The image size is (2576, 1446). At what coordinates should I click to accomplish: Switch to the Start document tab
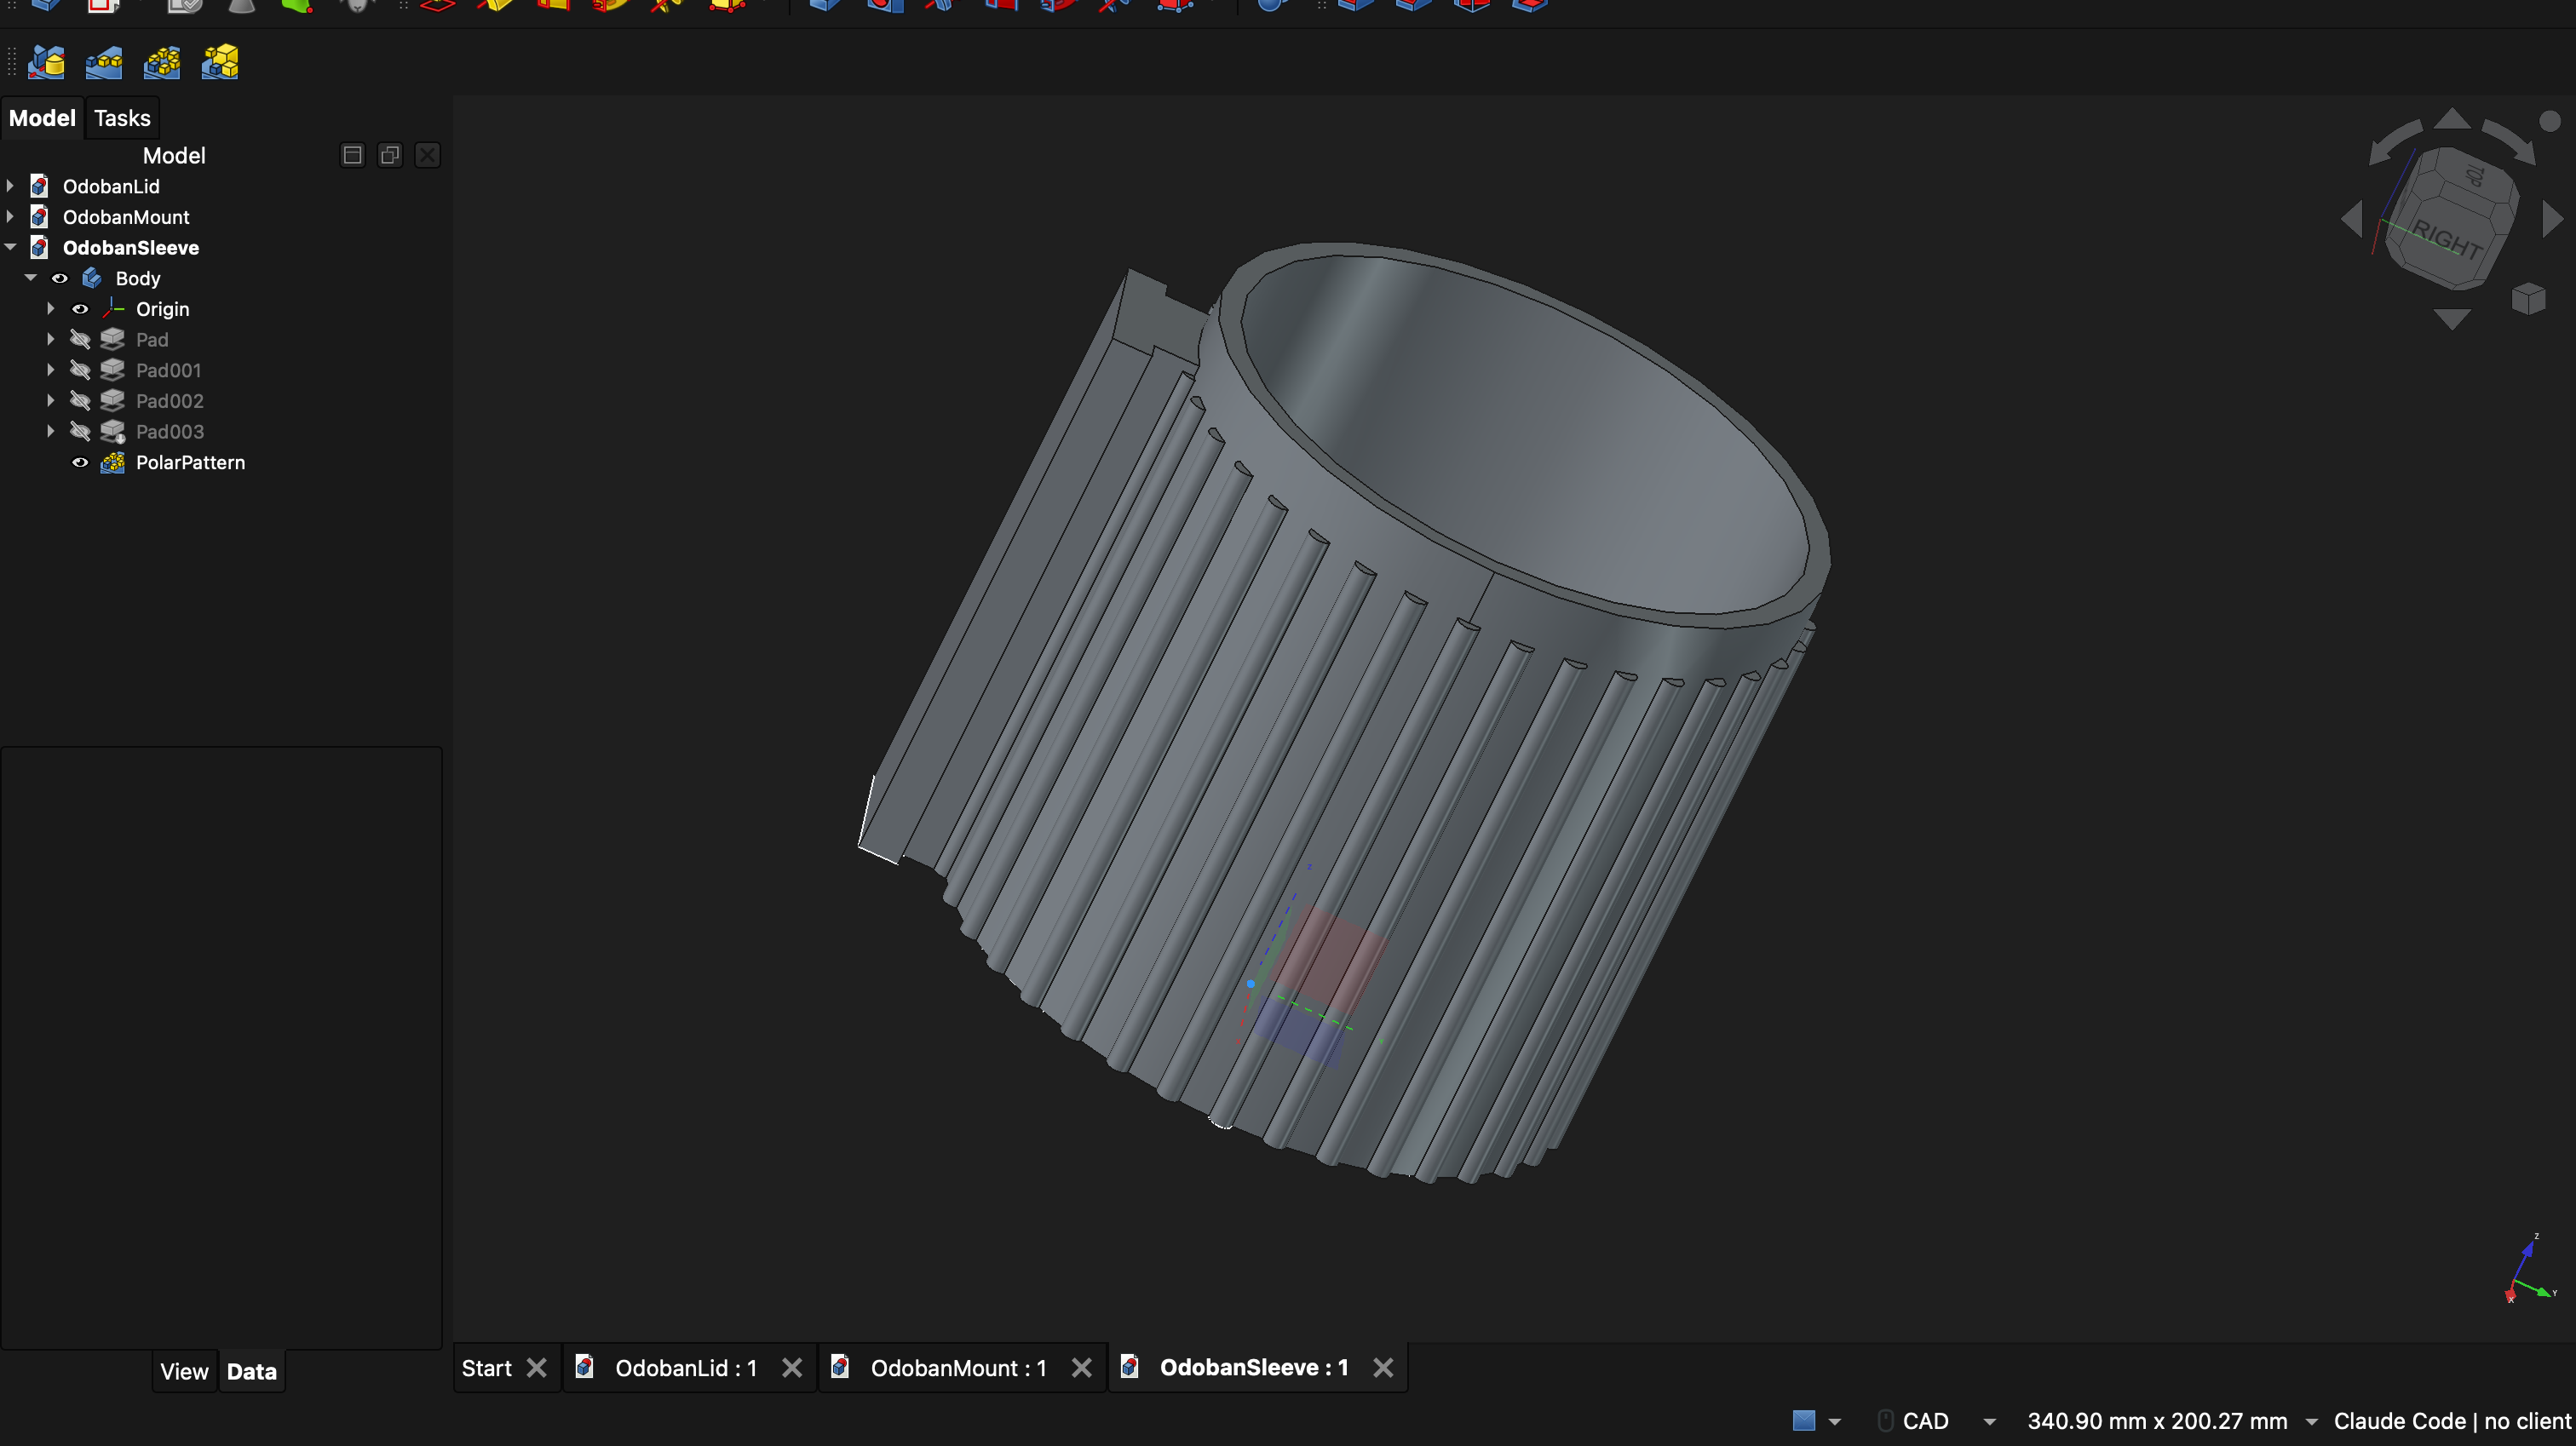(x=487, y=1368)
